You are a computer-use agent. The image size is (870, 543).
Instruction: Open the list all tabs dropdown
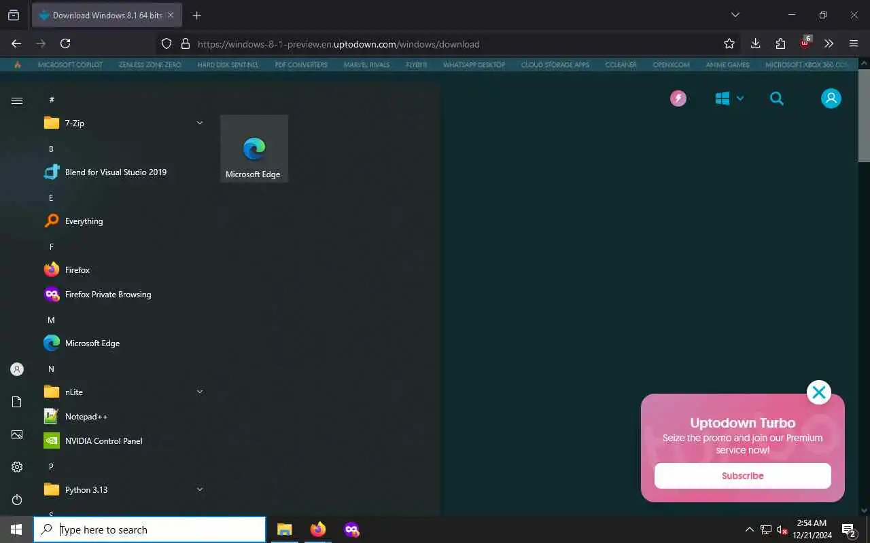coord(735,15)
